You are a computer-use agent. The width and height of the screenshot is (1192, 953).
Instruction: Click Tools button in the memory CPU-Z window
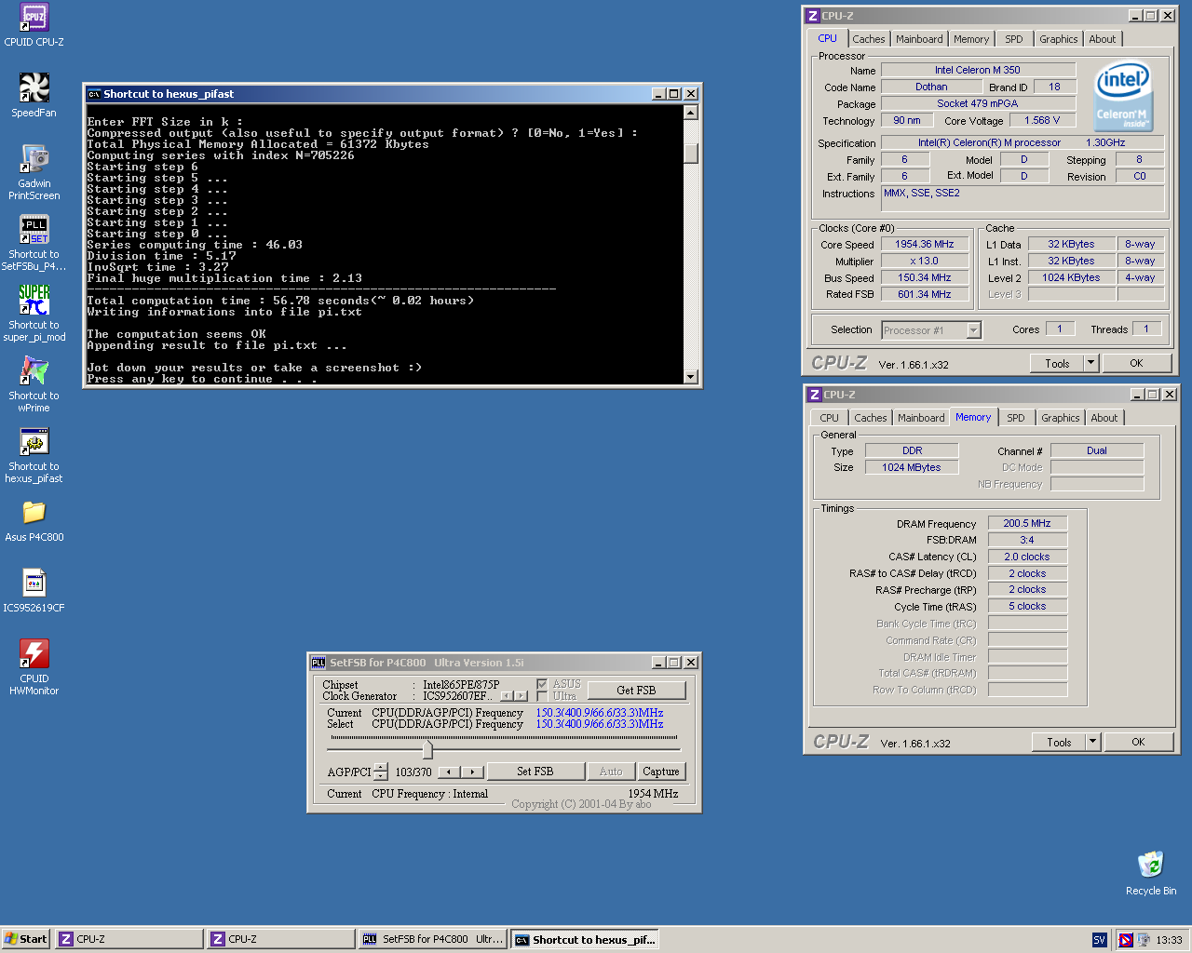coord(1059,742)
